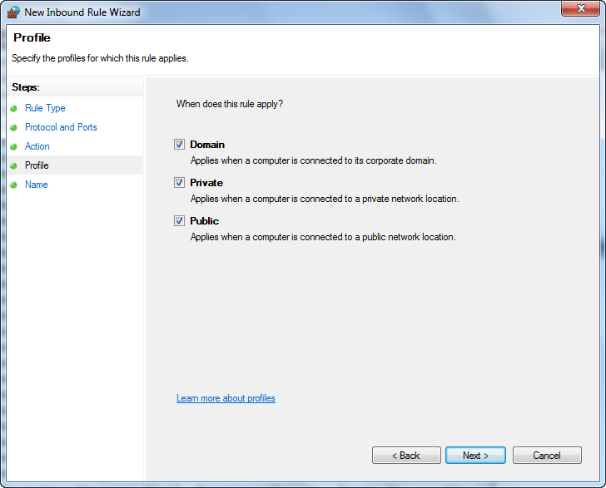
Task: Open Learn more about profiles link
Action: (x=226, y=398)
